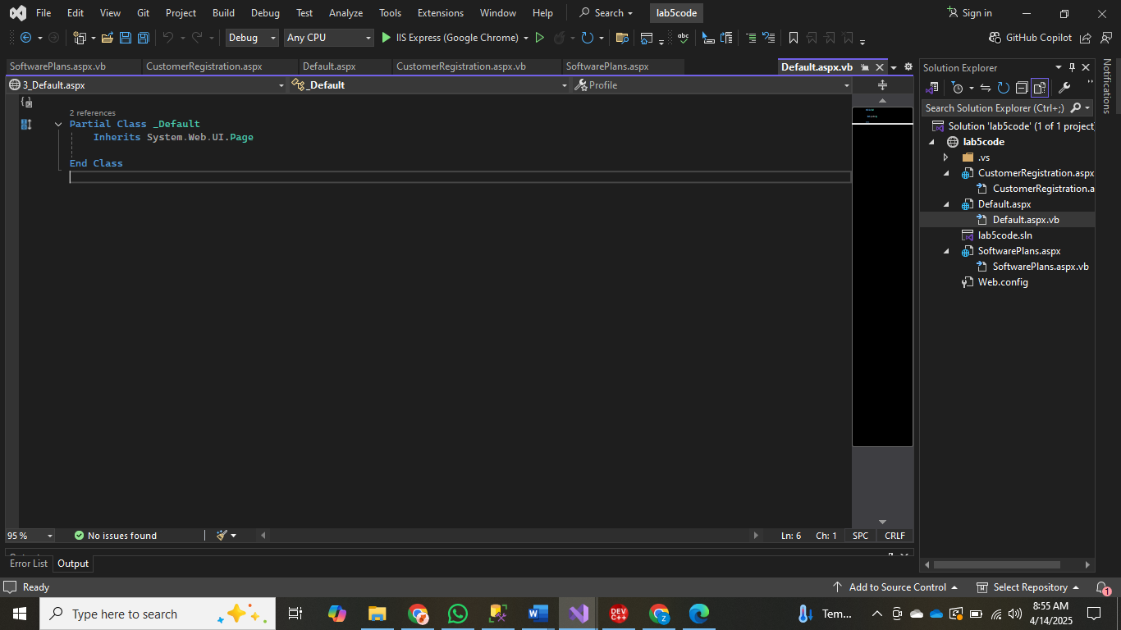Click the blue Restart/Refresh browser icon
Screen dimensions: 1121x630
click(x=587, y=38)
